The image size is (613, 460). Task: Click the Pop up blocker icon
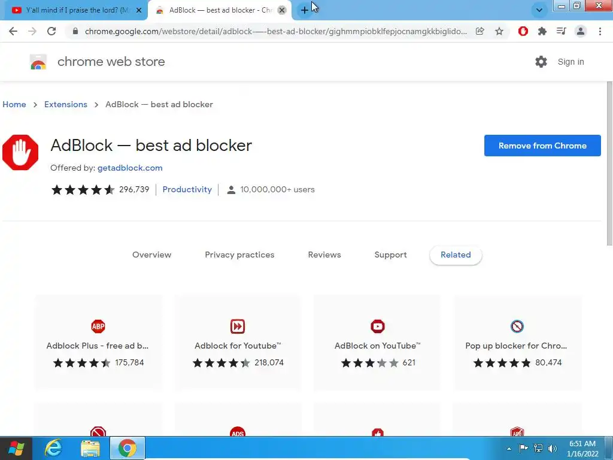click(517, 326)
